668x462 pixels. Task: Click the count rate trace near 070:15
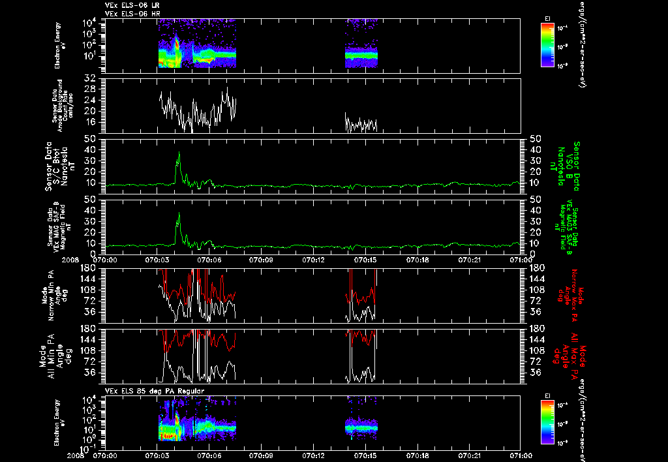click(361, 123)
